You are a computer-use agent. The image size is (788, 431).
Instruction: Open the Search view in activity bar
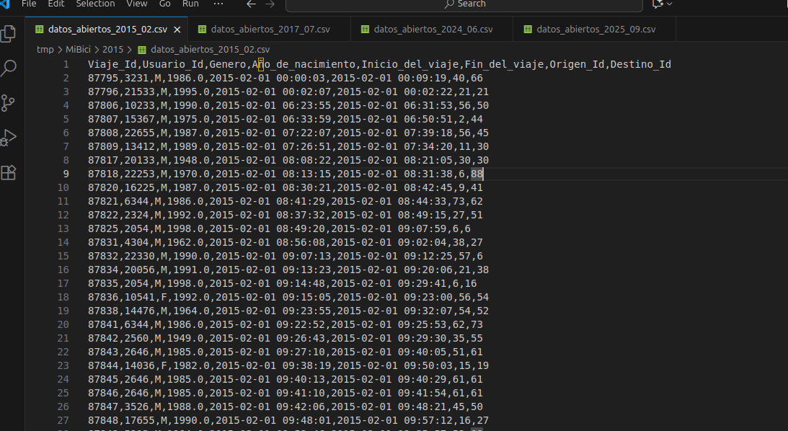tap(9, 68)
